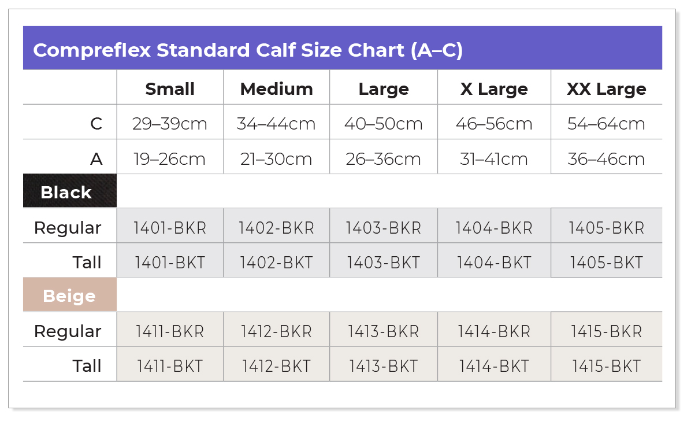This screenshot has width=691, height=421.
Task: Select product code 1403-BKT
Action: click(x=384, y=263)
